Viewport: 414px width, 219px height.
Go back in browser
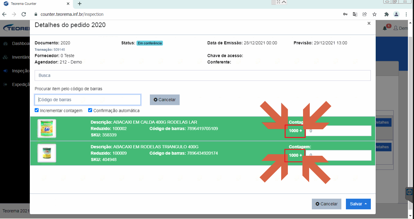click(x=4, y=14)
